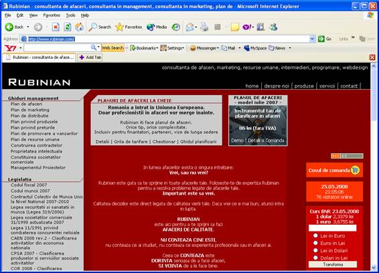The width and height of the screenshot is (379, 273).
Task: Open the Edit menu
Action: point(20,15)
